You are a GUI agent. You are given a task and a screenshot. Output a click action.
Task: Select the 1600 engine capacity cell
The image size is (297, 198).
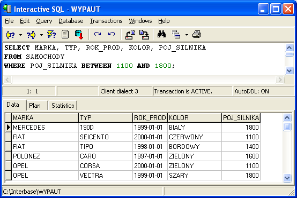pyautogui.click(x=241, y=156)
